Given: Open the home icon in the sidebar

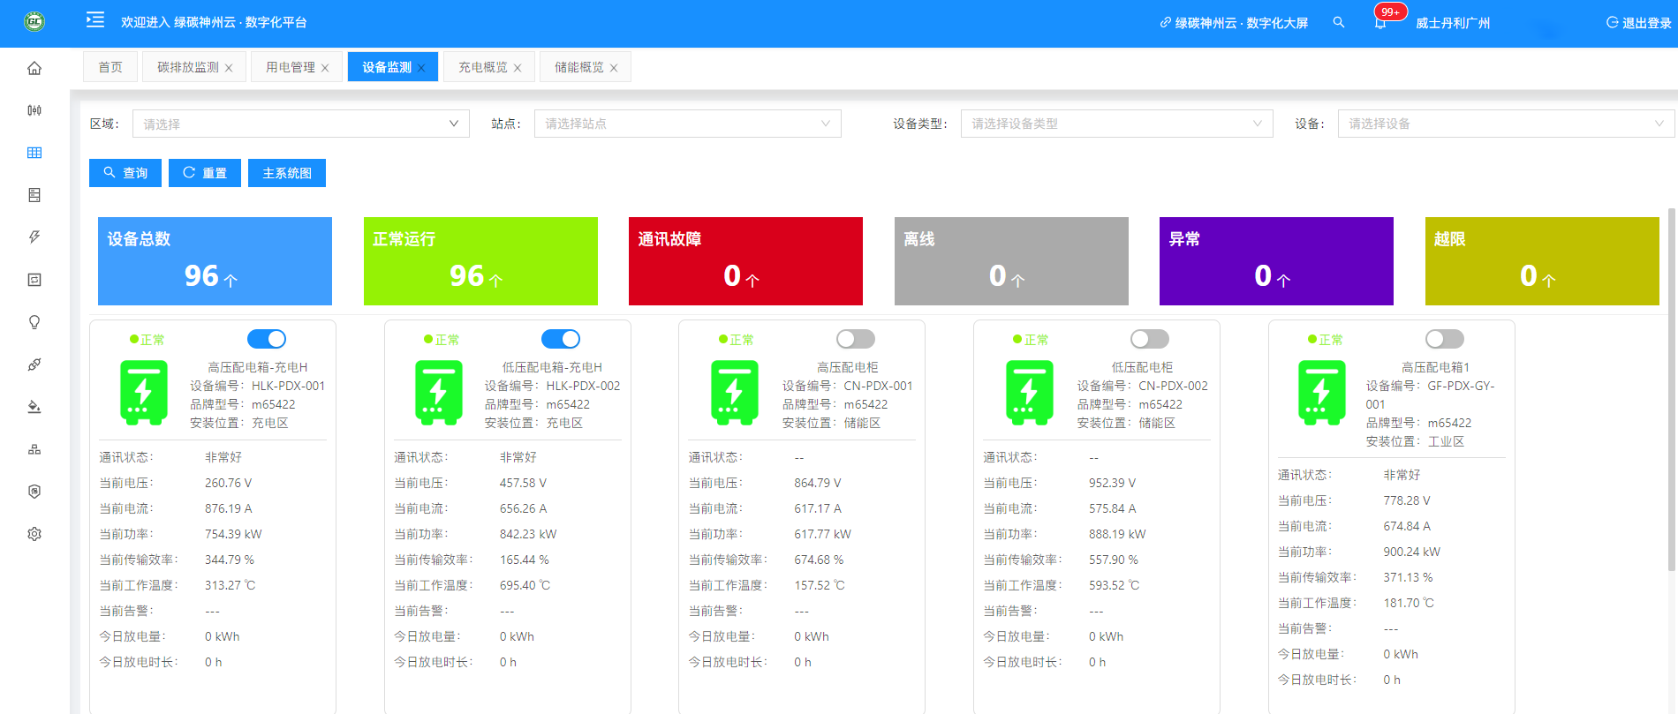Looking at the screenshot, I should point(34,68).
